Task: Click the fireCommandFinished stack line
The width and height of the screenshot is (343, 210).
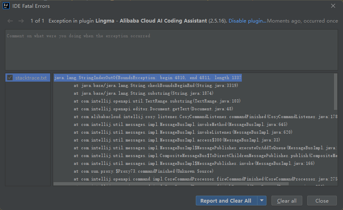Action: (x=205, y=179)
